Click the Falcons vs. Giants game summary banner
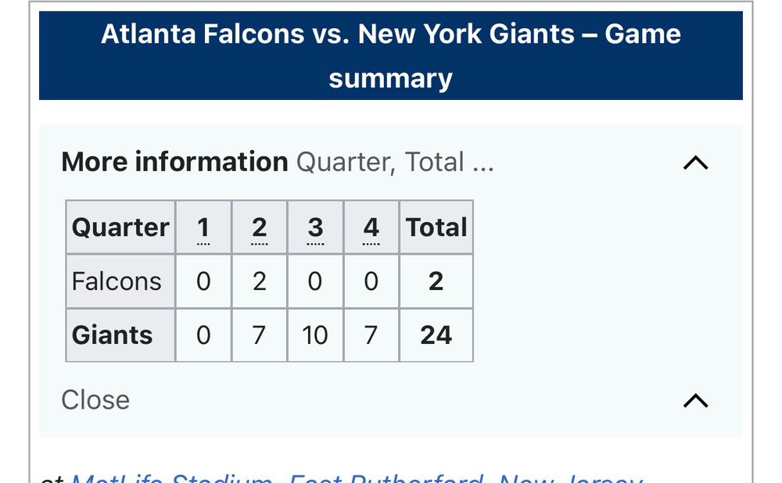This screenshot has width=782, height=483. click(x=391, y=55)
